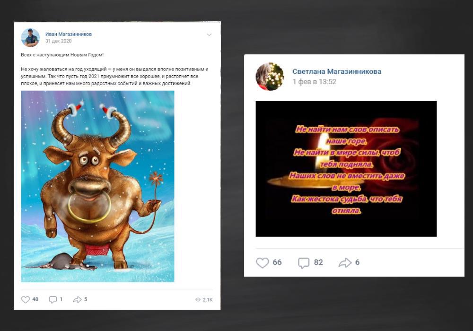Click the 5 reposts counter on Ivan's post

pos(86,299)
